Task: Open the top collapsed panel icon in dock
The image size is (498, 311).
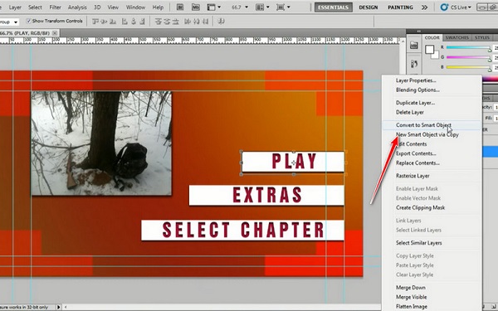Action: point(414,46)
